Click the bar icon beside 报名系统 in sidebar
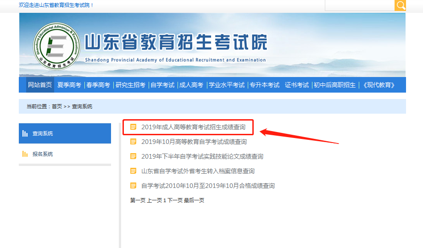The height and width of the screenshot is (248, 423). tap(25, 154)
